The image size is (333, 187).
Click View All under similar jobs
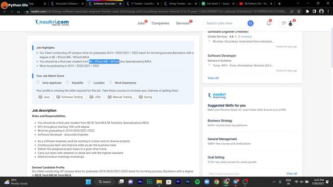coord(213,78)
